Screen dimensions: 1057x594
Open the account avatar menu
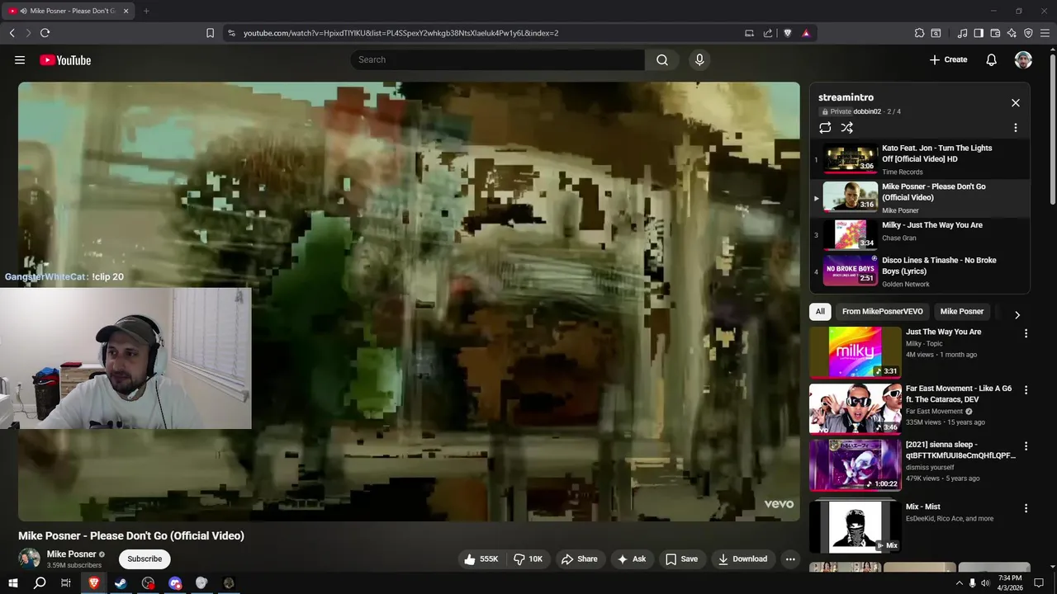[1023, 59]
